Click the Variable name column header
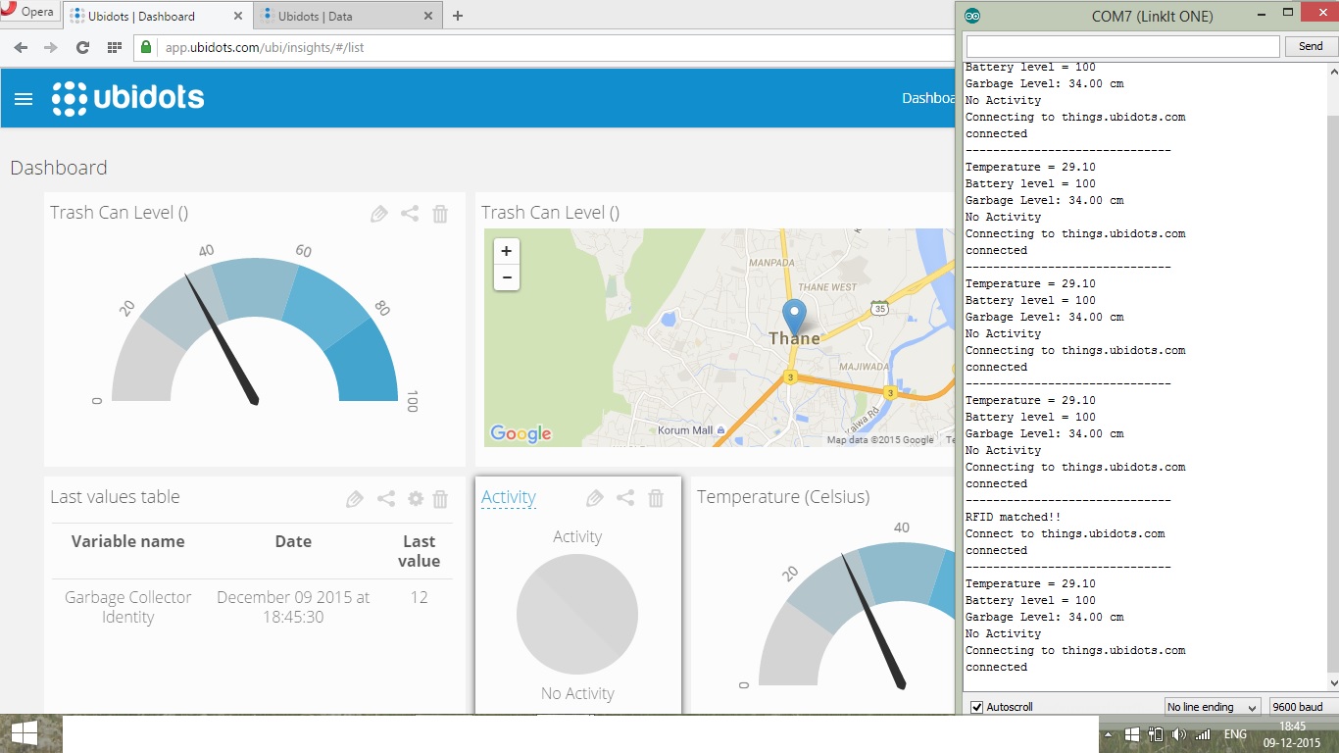Viewport: 1339px width, 753px height. (x=127, y=541)
